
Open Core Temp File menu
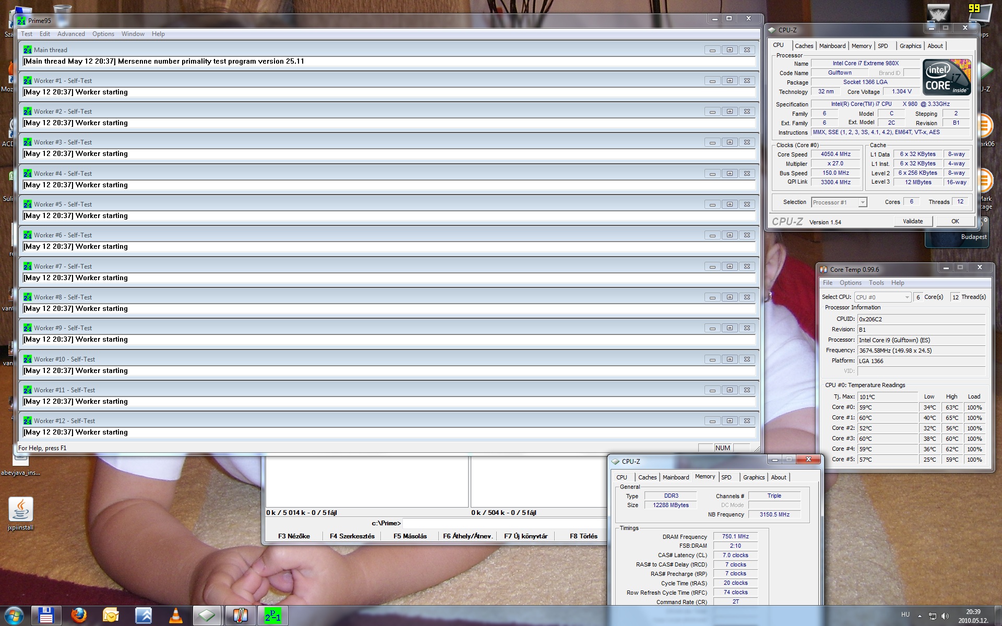click(828, 283)
